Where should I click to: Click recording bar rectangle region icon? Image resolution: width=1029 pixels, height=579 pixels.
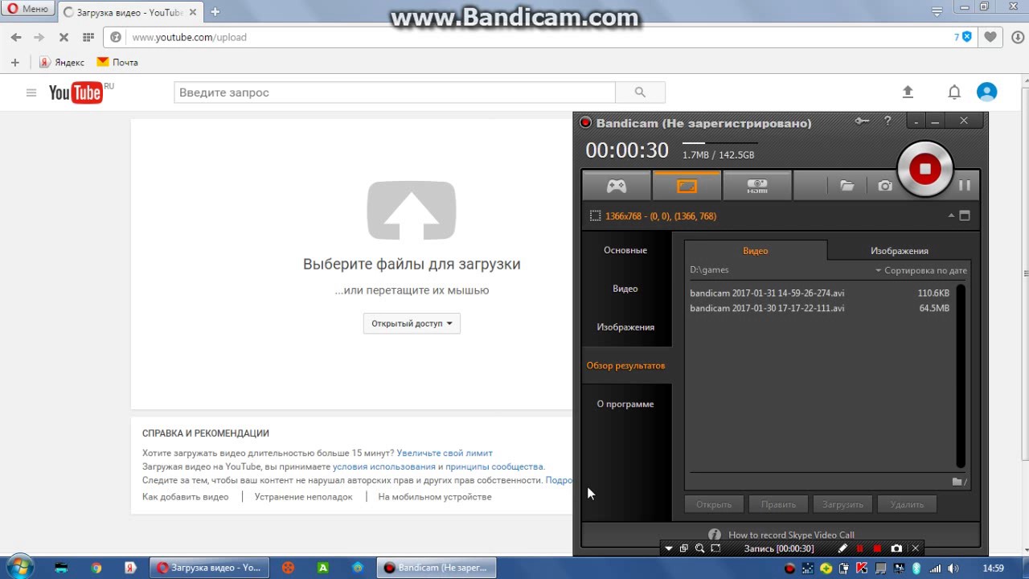715,548
